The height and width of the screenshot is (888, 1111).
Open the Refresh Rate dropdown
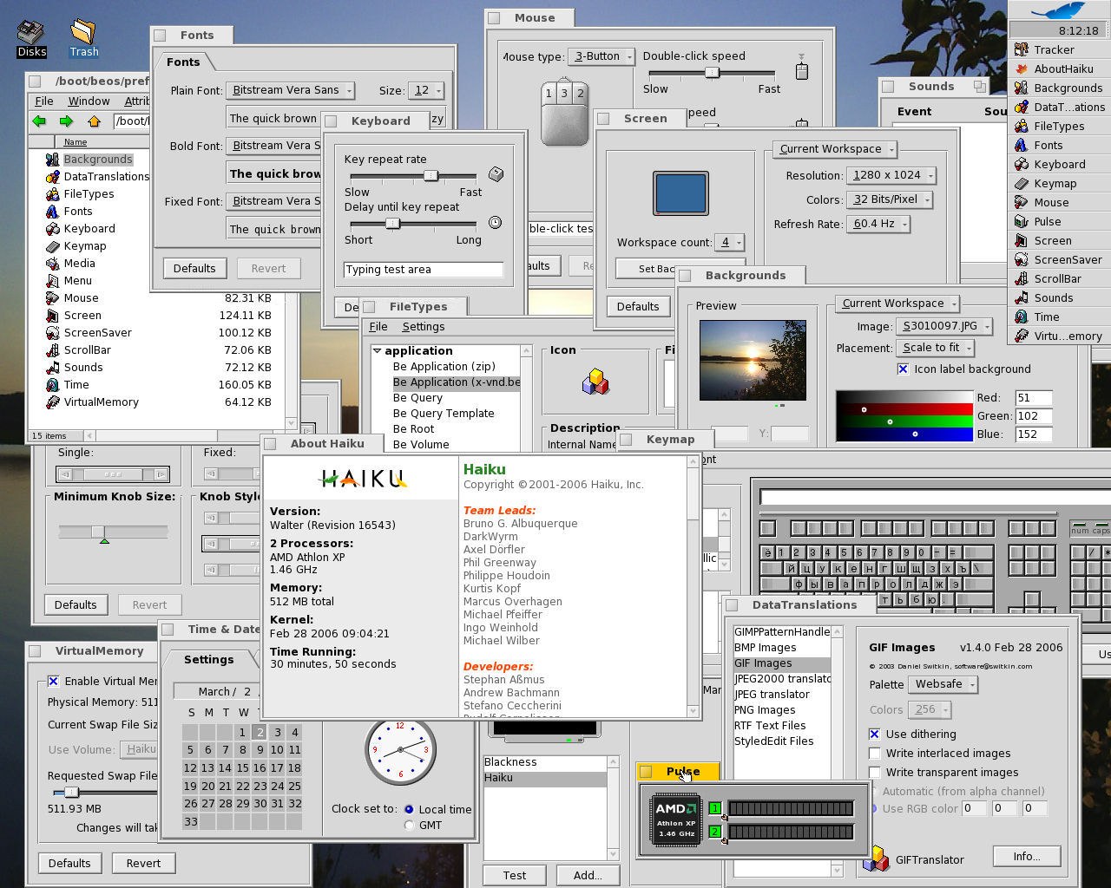pos(878,224)
